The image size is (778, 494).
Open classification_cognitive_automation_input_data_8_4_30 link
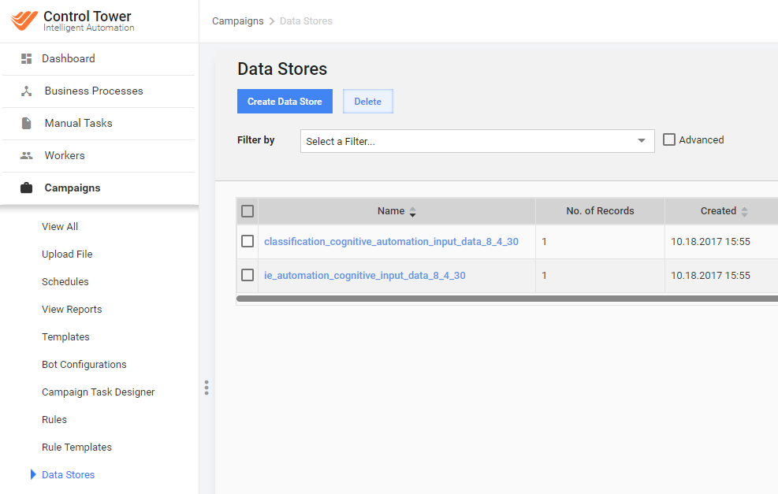391,242
